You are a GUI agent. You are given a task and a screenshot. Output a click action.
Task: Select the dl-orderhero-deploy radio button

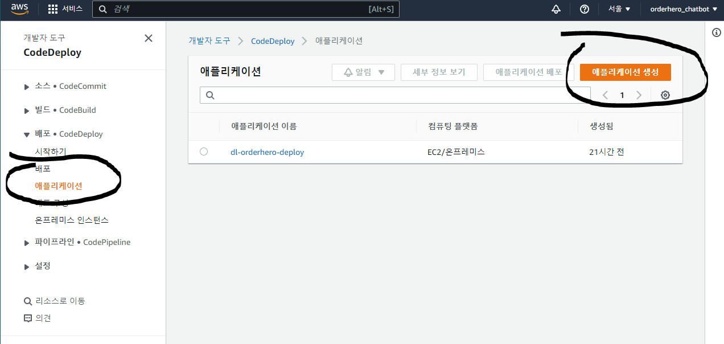(x=204, y=151)
